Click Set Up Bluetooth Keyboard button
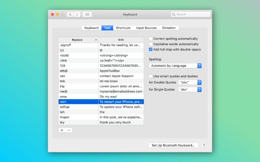The width and height of the screenshot is (260, 162). [x=173, y=145]
